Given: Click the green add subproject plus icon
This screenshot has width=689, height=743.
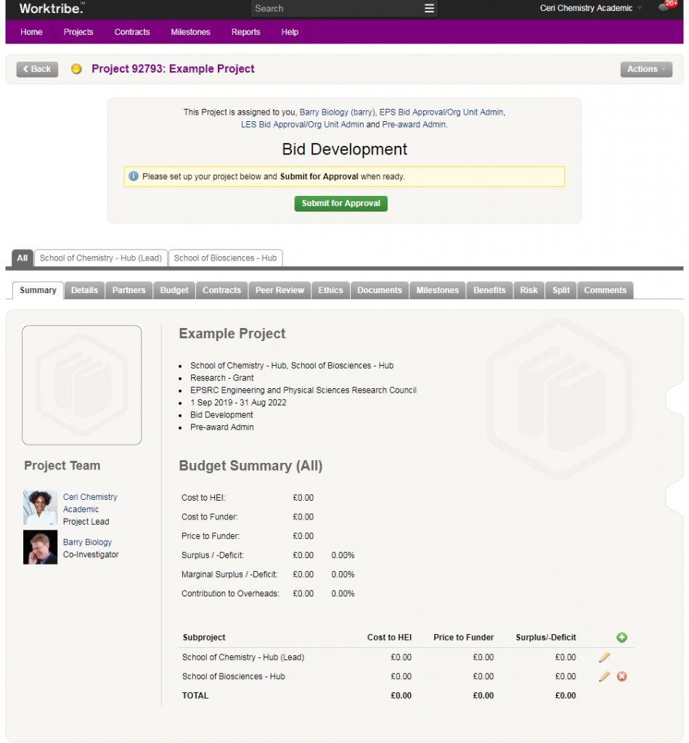Looking at the screenshot, I should [621, 638].
